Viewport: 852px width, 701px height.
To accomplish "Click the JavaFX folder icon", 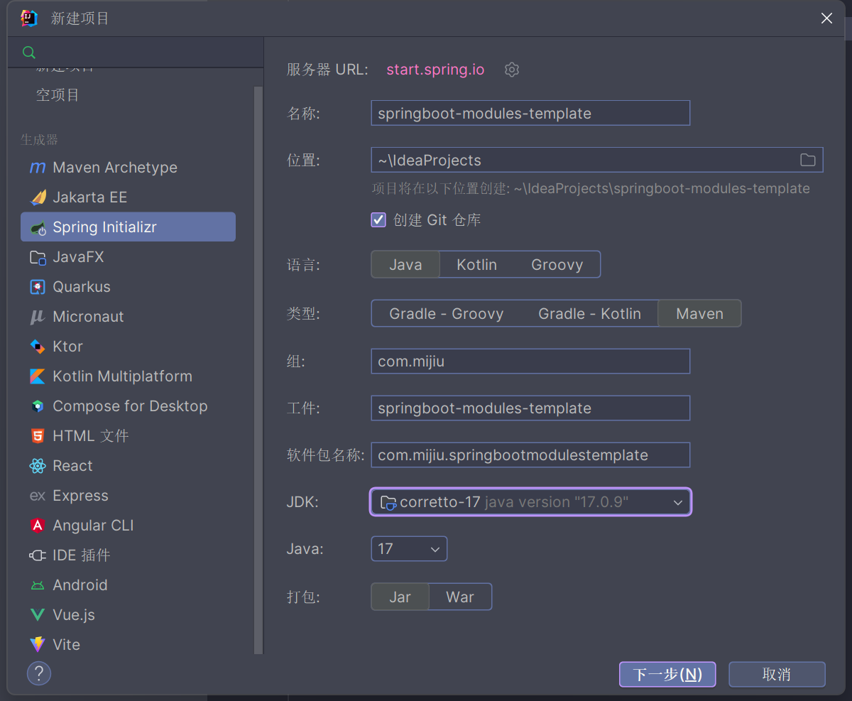I will tap(38, 257).
